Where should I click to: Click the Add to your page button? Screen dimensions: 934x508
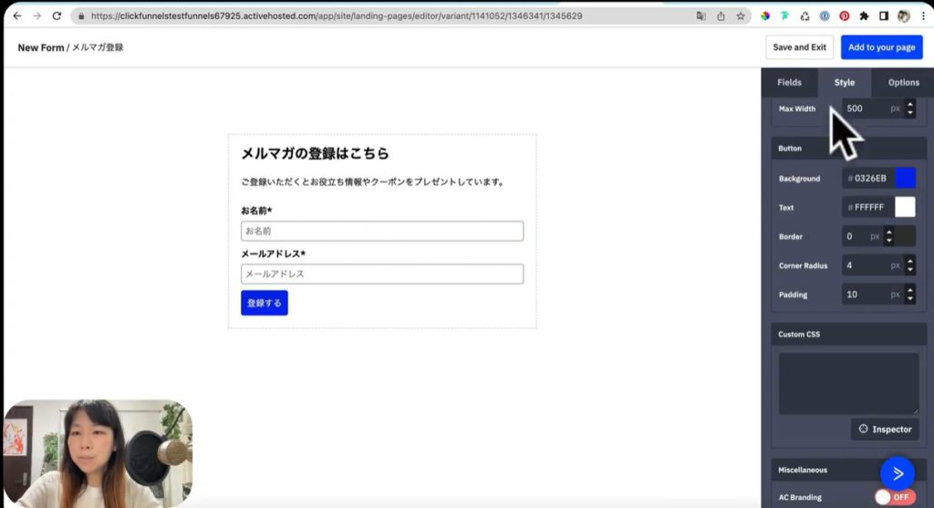881,47
